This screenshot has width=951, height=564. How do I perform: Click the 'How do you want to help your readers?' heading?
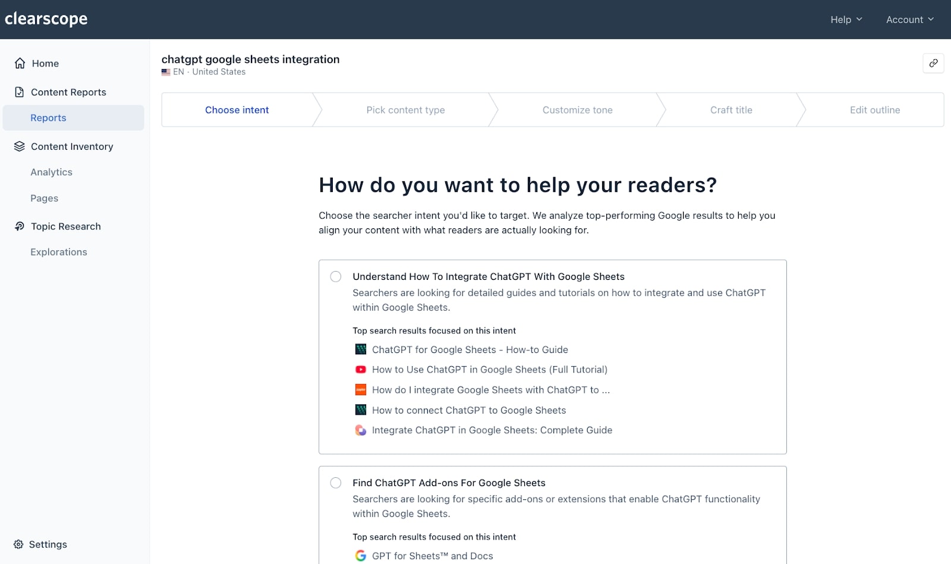(518, 185)
